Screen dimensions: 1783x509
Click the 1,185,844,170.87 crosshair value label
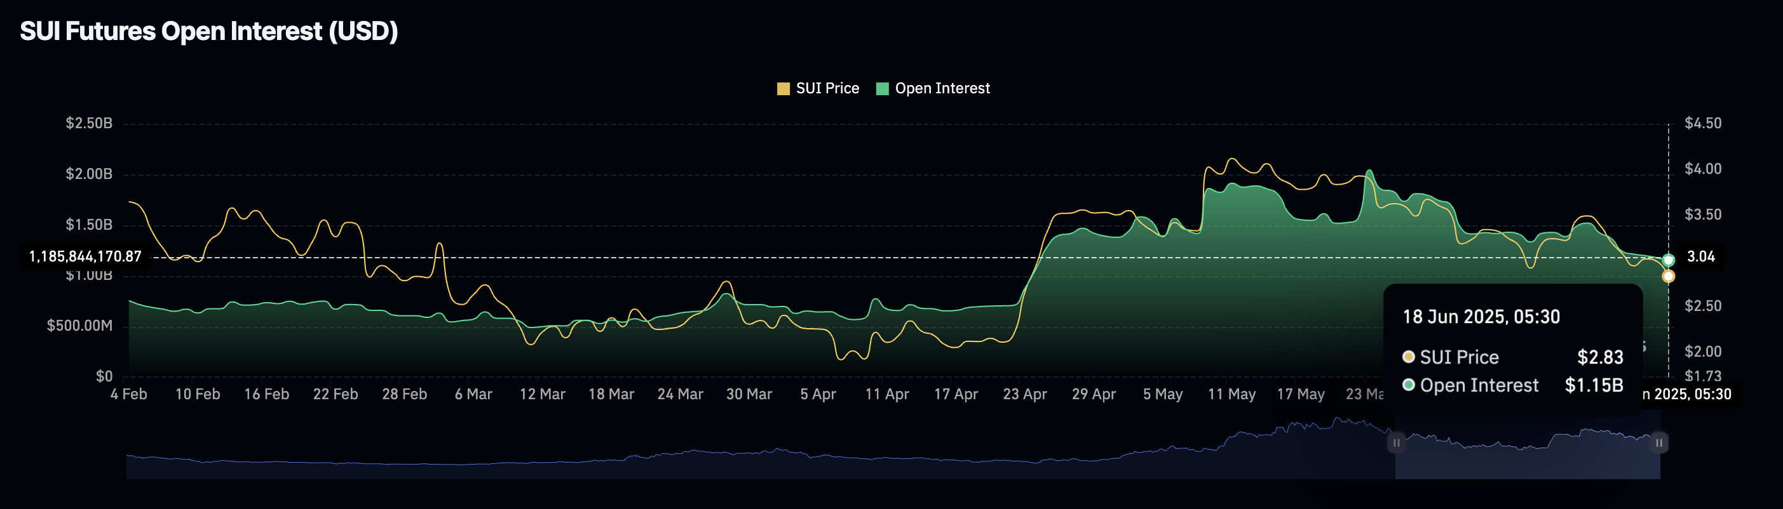[85, 256]
